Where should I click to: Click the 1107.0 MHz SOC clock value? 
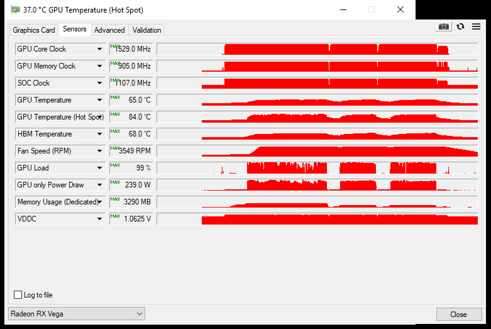tap(131, 83)
